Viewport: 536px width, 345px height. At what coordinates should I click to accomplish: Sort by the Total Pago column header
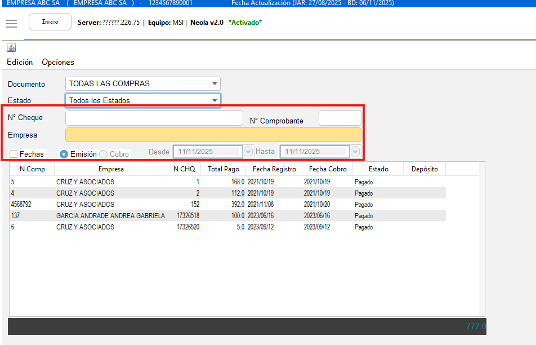click(x=223, y=169)
